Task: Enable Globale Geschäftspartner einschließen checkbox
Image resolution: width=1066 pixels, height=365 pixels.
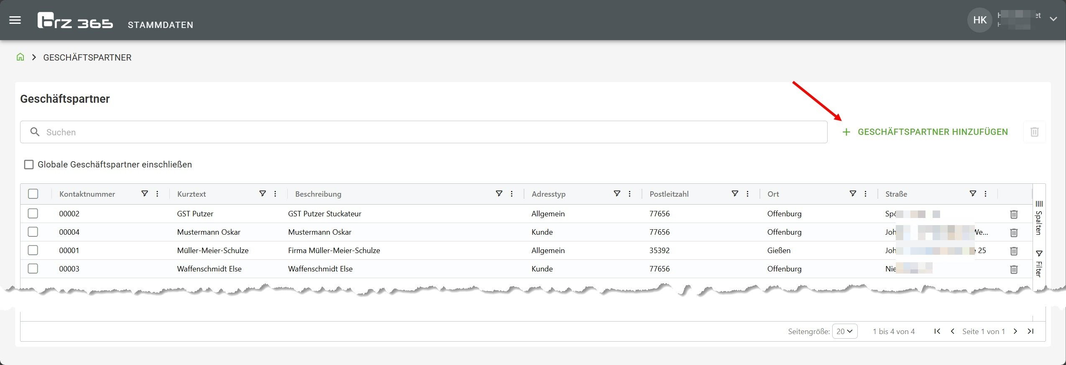Action: [29, 165]
